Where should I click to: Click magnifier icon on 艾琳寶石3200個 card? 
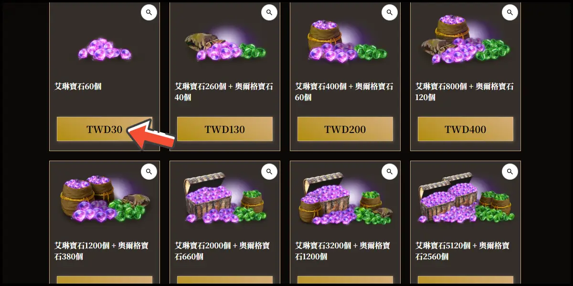click(390, 171)
